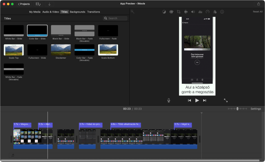Click the end-of-project marker on timeline

coord(201,113)
